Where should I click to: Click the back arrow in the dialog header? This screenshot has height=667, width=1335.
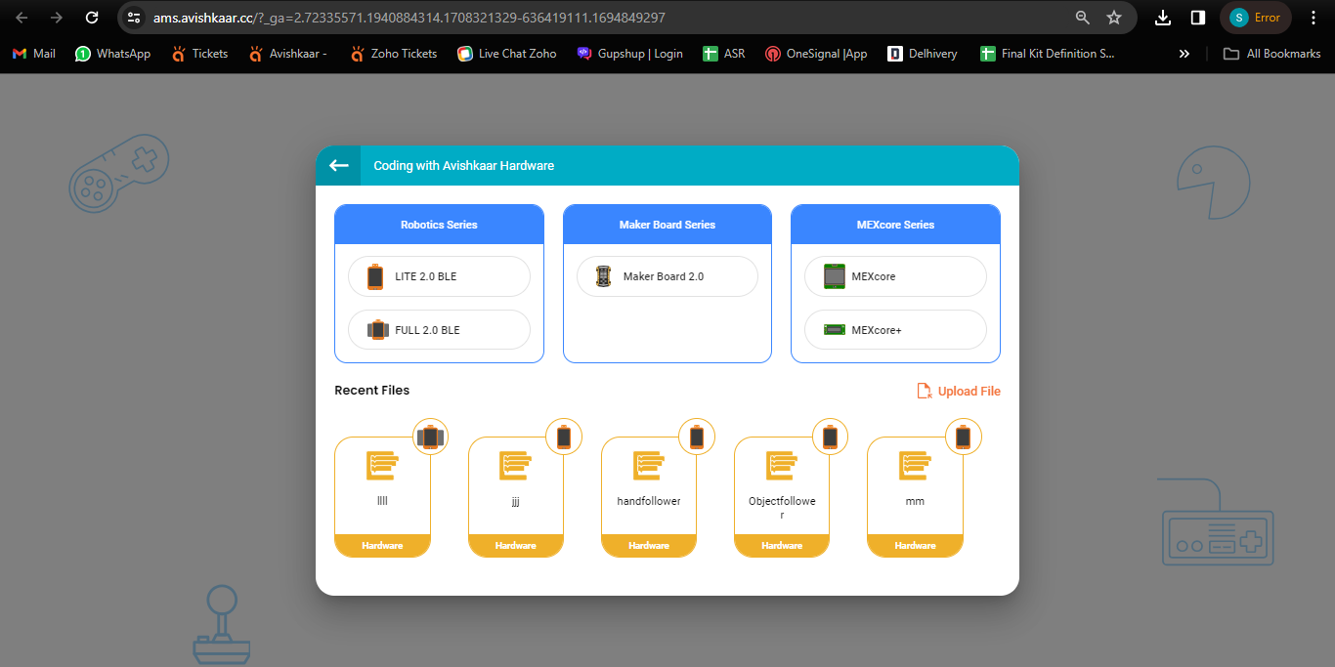[338, 166]
